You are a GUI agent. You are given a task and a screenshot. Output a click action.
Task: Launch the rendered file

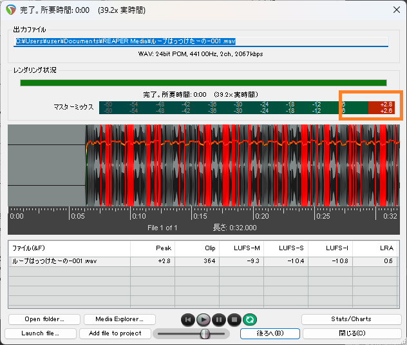pyautogui.click(x=41, y=333)
